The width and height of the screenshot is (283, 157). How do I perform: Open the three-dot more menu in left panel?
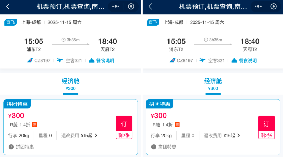(x=116, y=7)
